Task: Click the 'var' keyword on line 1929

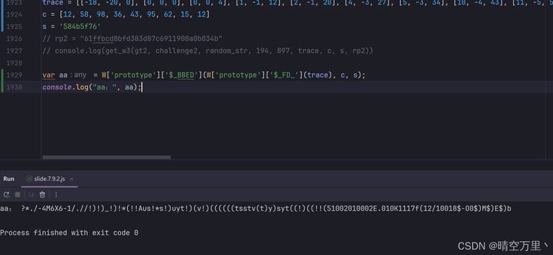Action: pyautogui.click(x=48, y=75)
